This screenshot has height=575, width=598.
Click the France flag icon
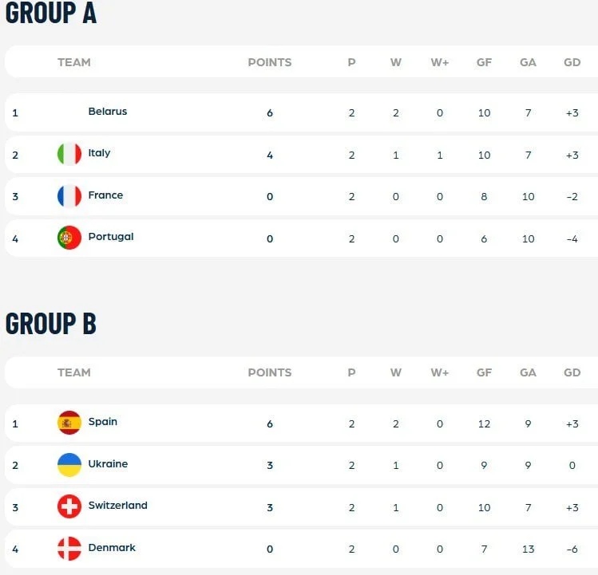click(x=69, y=196)
